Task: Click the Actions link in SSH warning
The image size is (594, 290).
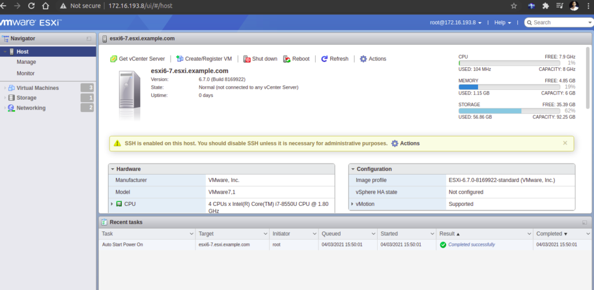Action: (410, 143)
